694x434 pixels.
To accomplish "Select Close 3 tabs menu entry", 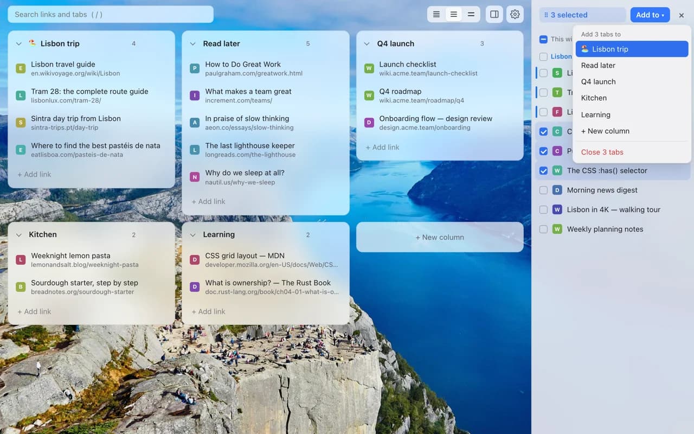I will [632, 152].
